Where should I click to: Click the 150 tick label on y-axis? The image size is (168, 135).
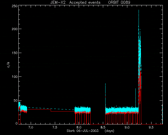click(x=15, y=53)
